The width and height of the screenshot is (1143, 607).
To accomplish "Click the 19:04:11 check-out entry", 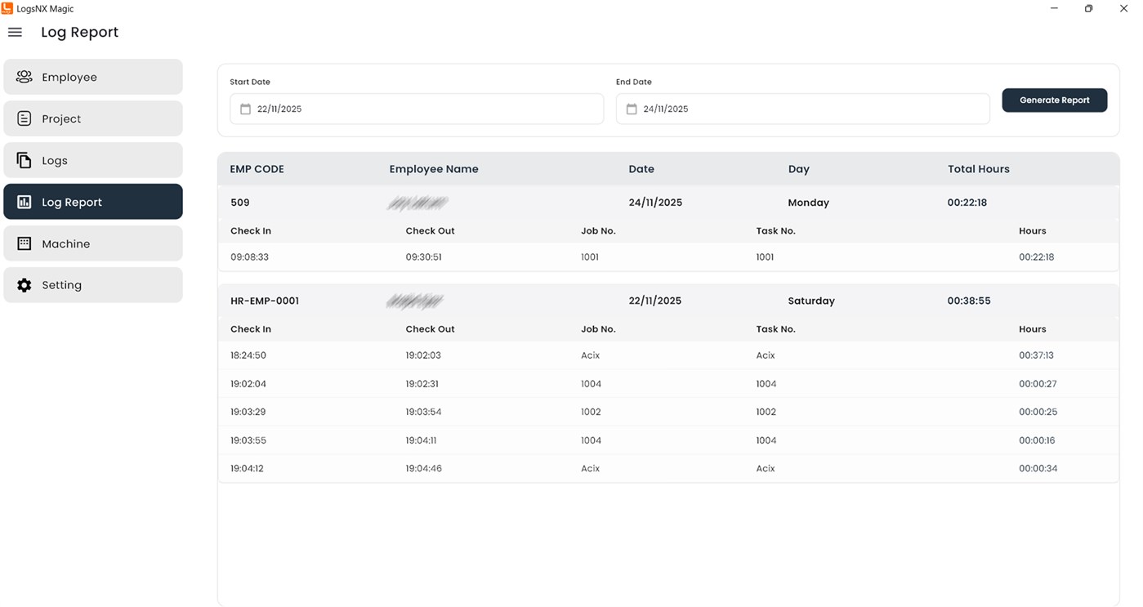I will tap(422, 440).
